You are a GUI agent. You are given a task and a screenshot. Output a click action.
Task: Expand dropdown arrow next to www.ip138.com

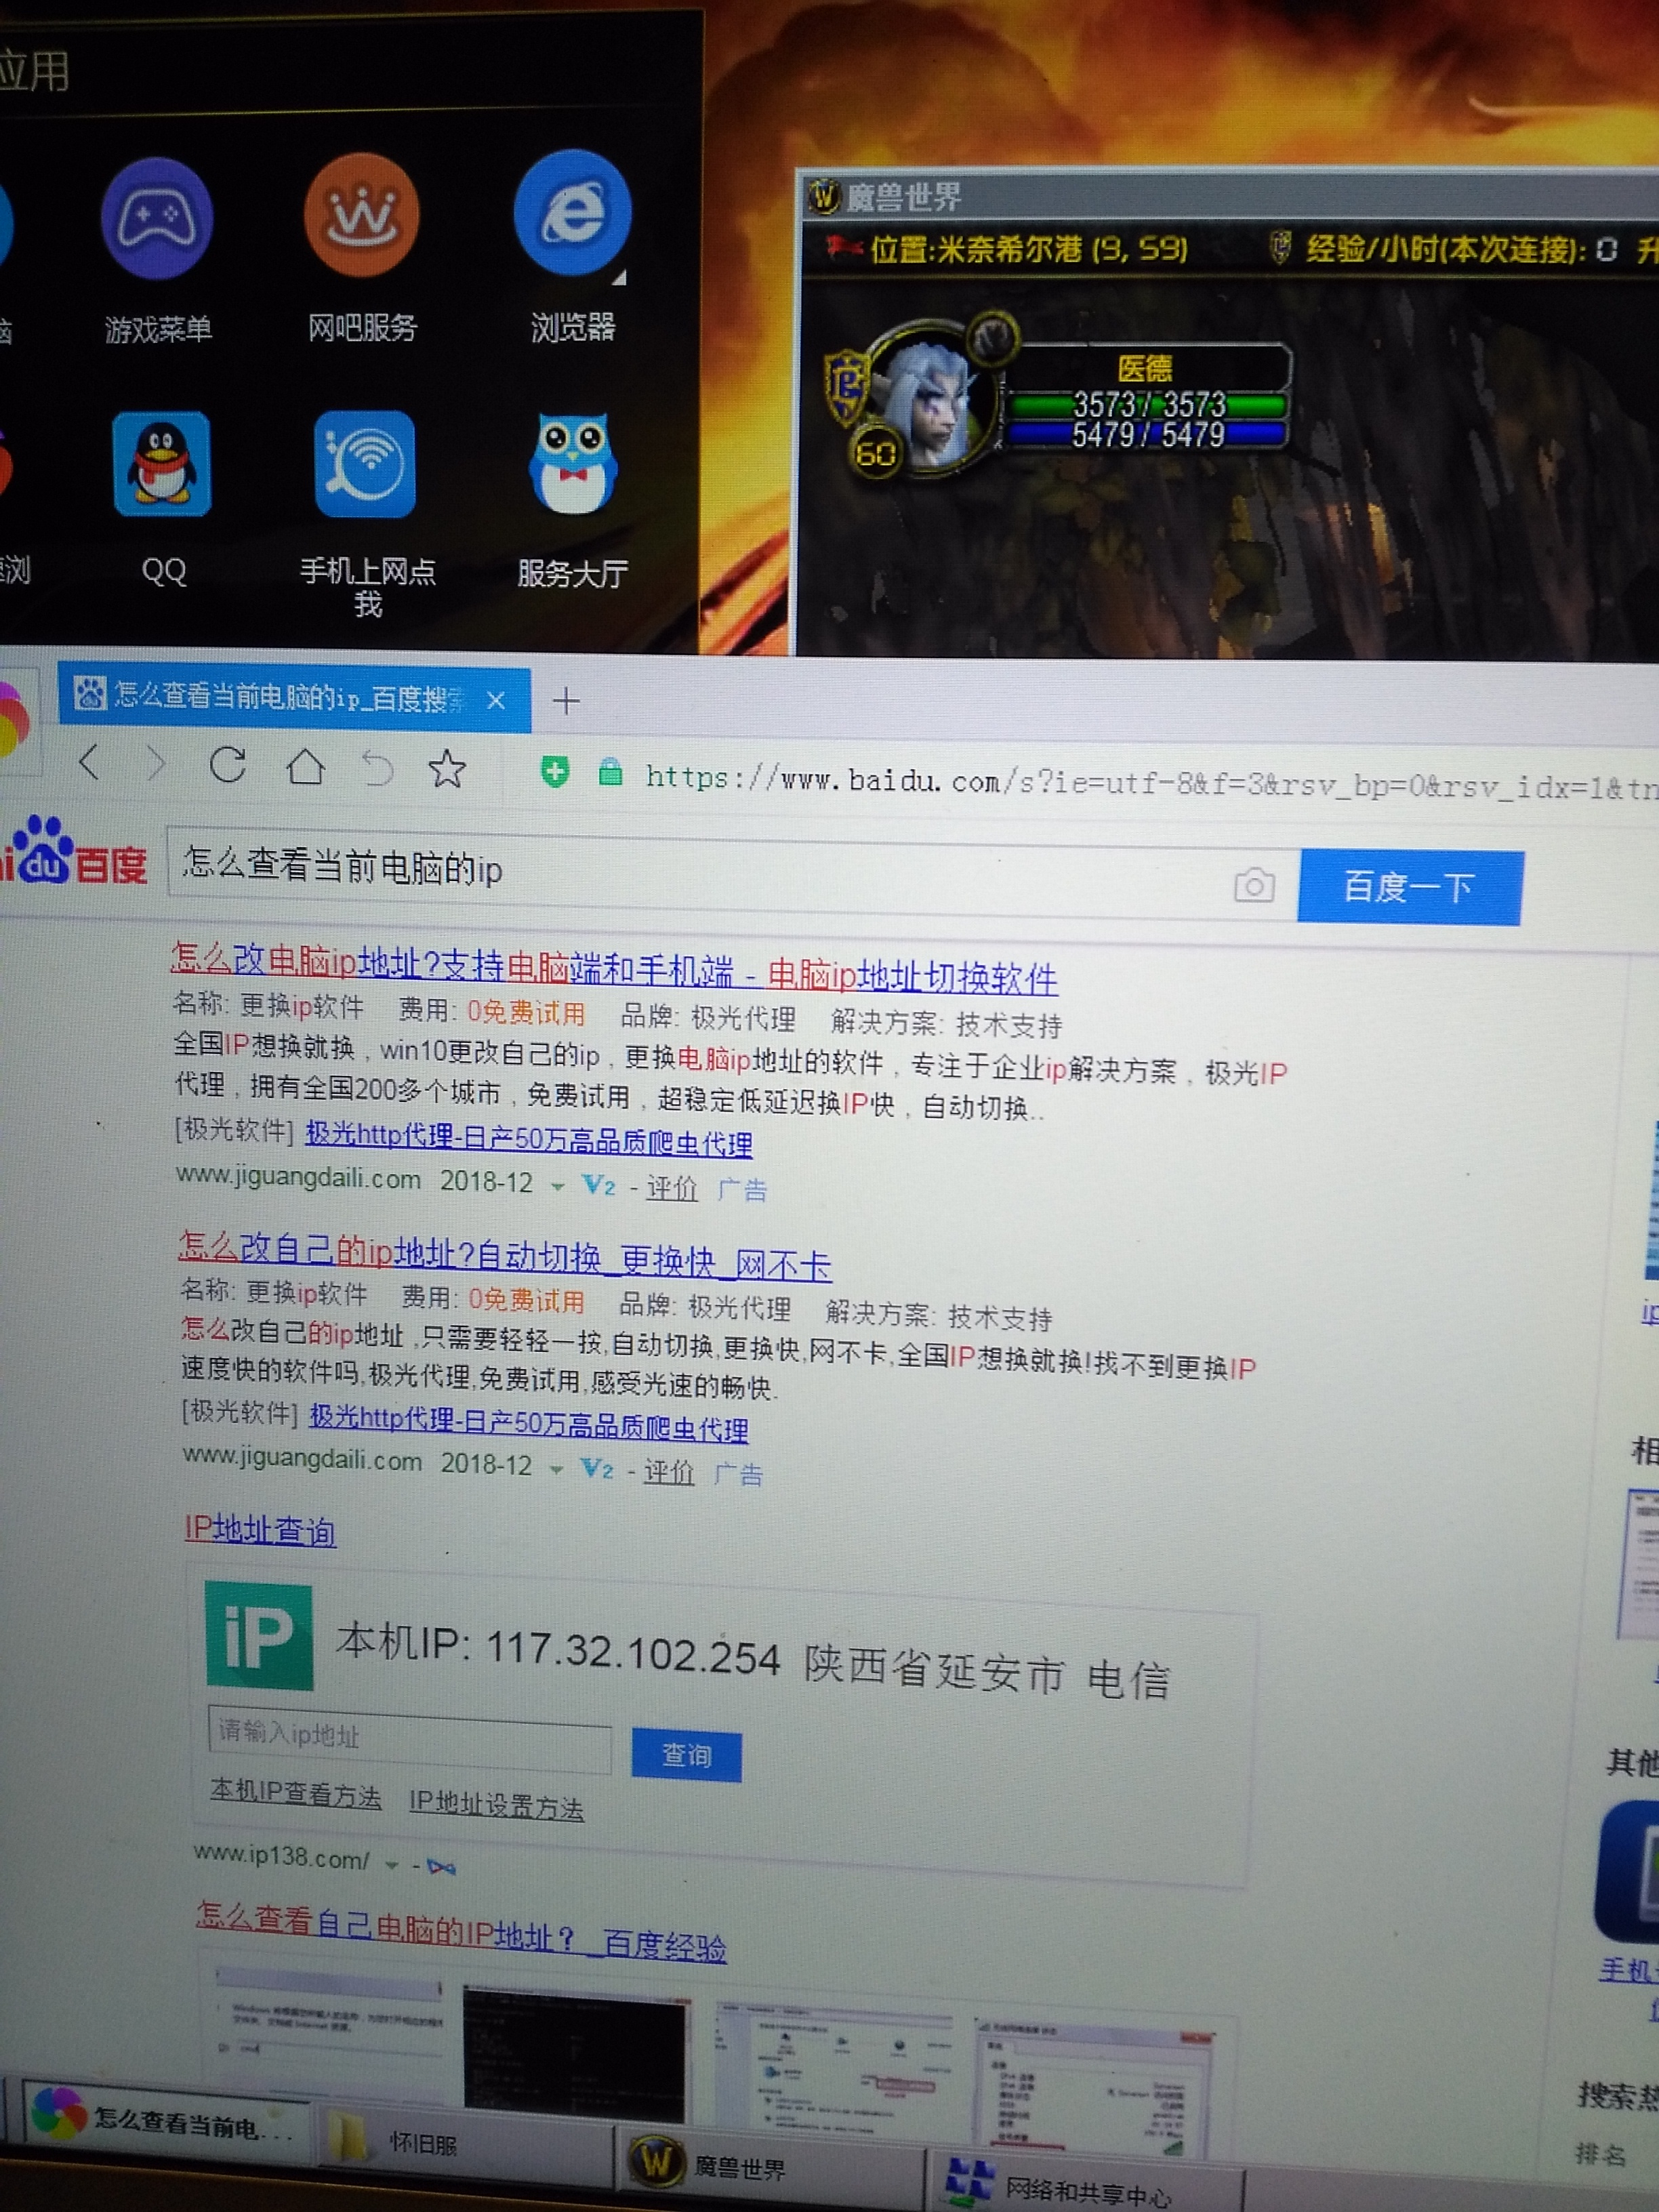392,1865
